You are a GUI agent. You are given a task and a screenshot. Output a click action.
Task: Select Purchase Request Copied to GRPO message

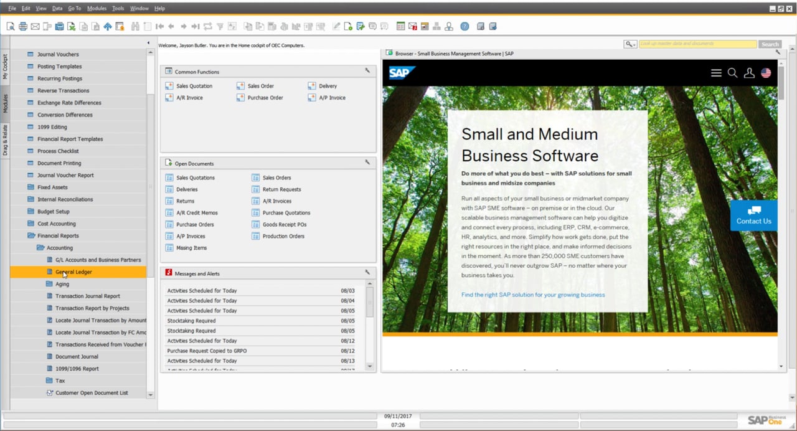click(261, 351)
